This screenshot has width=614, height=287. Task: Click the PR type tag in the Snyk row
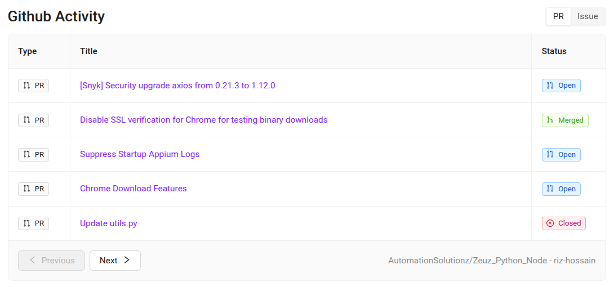33,86
